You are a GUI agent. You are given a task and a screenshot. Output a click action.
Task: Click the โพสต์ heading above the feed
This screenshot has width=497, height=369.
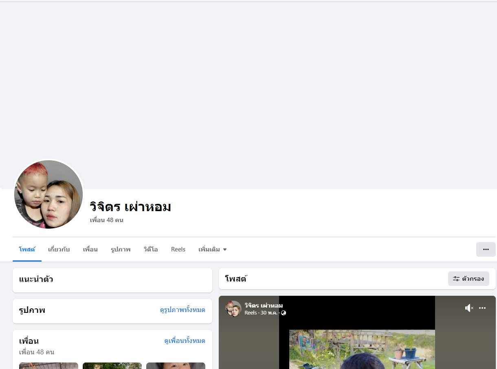pos(236,279)
